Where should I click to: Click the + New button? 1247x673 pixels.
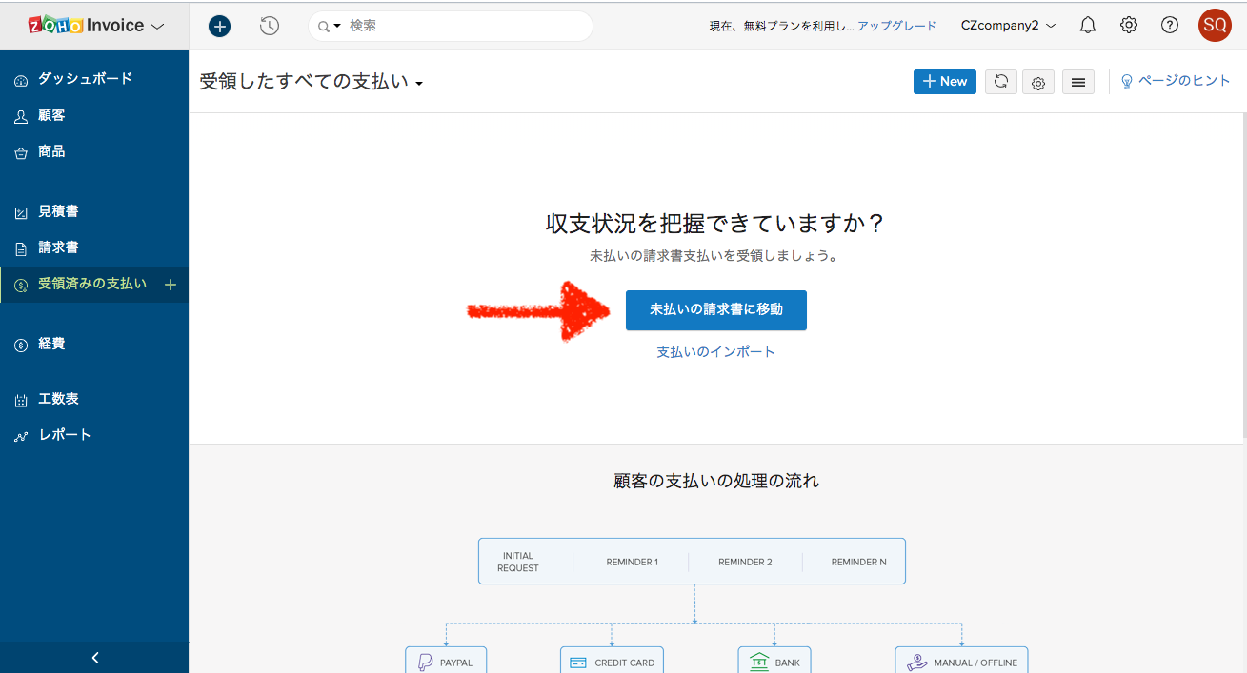[x=945, y=82]
